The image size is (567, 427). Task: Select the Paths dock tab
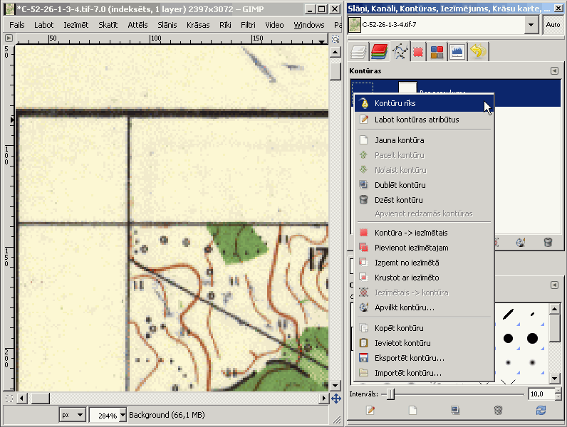(400, 52)
